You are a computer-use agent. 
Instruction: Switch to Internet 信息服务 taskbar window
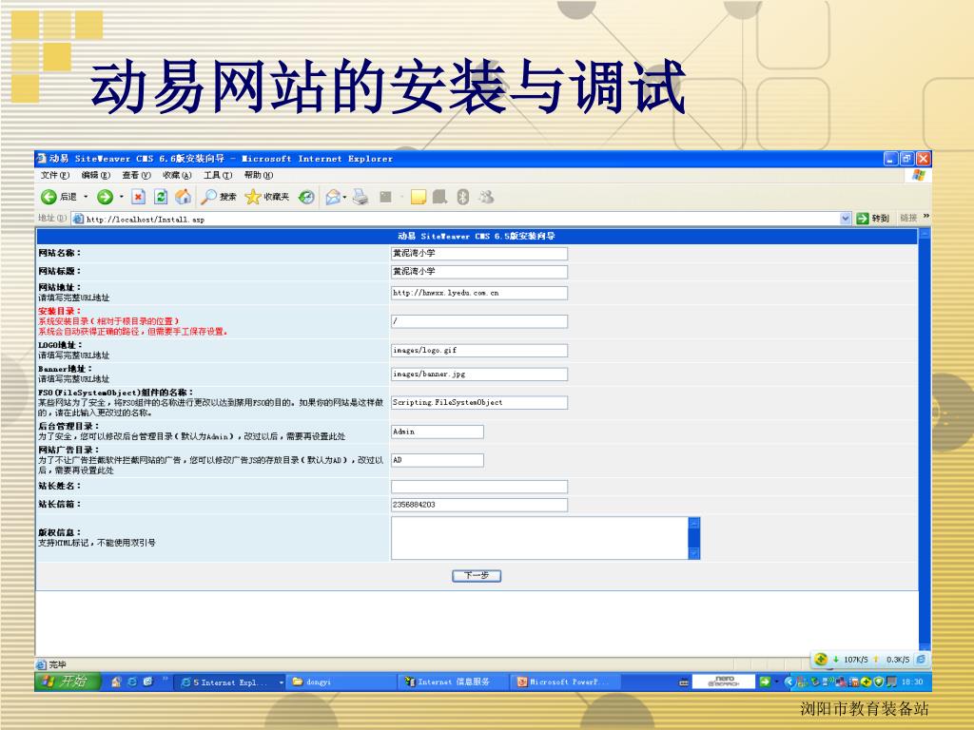click(453, 682)
